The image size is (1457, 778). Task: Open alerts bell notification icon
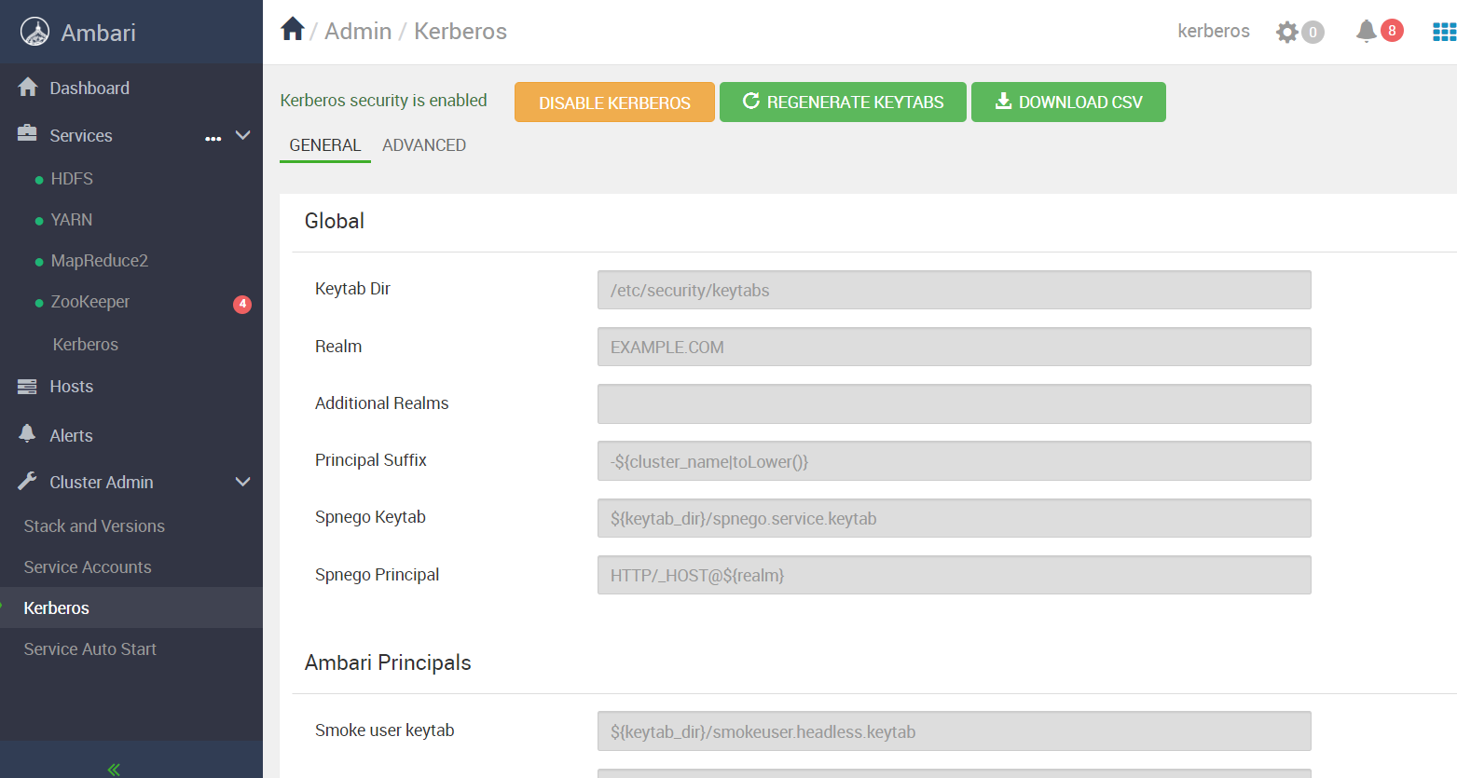(x=1366, y=31)
